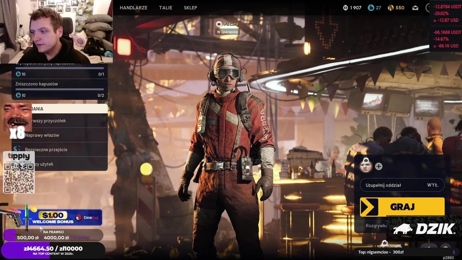This screenshot has height=260, width=462.
Task: Toggle Uzupełnij oddział squad fill
Action: tap(402, 185)
